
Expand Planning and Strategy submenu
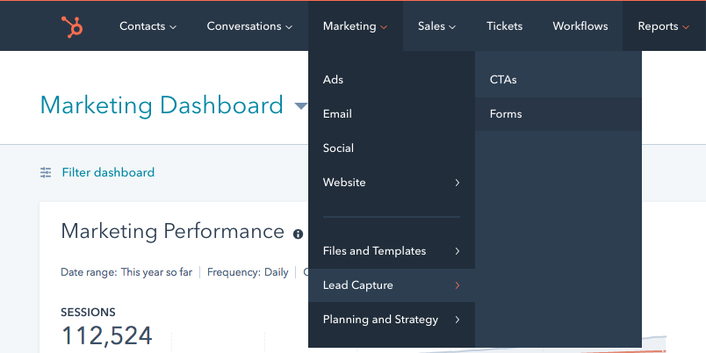tap(391, 320)
